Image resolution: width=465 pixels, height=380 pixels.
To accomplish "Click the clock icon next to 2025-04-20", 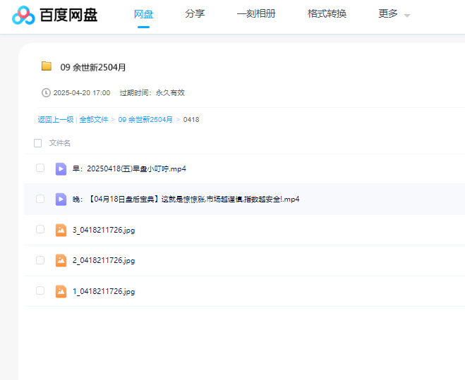I will point(47,93).
